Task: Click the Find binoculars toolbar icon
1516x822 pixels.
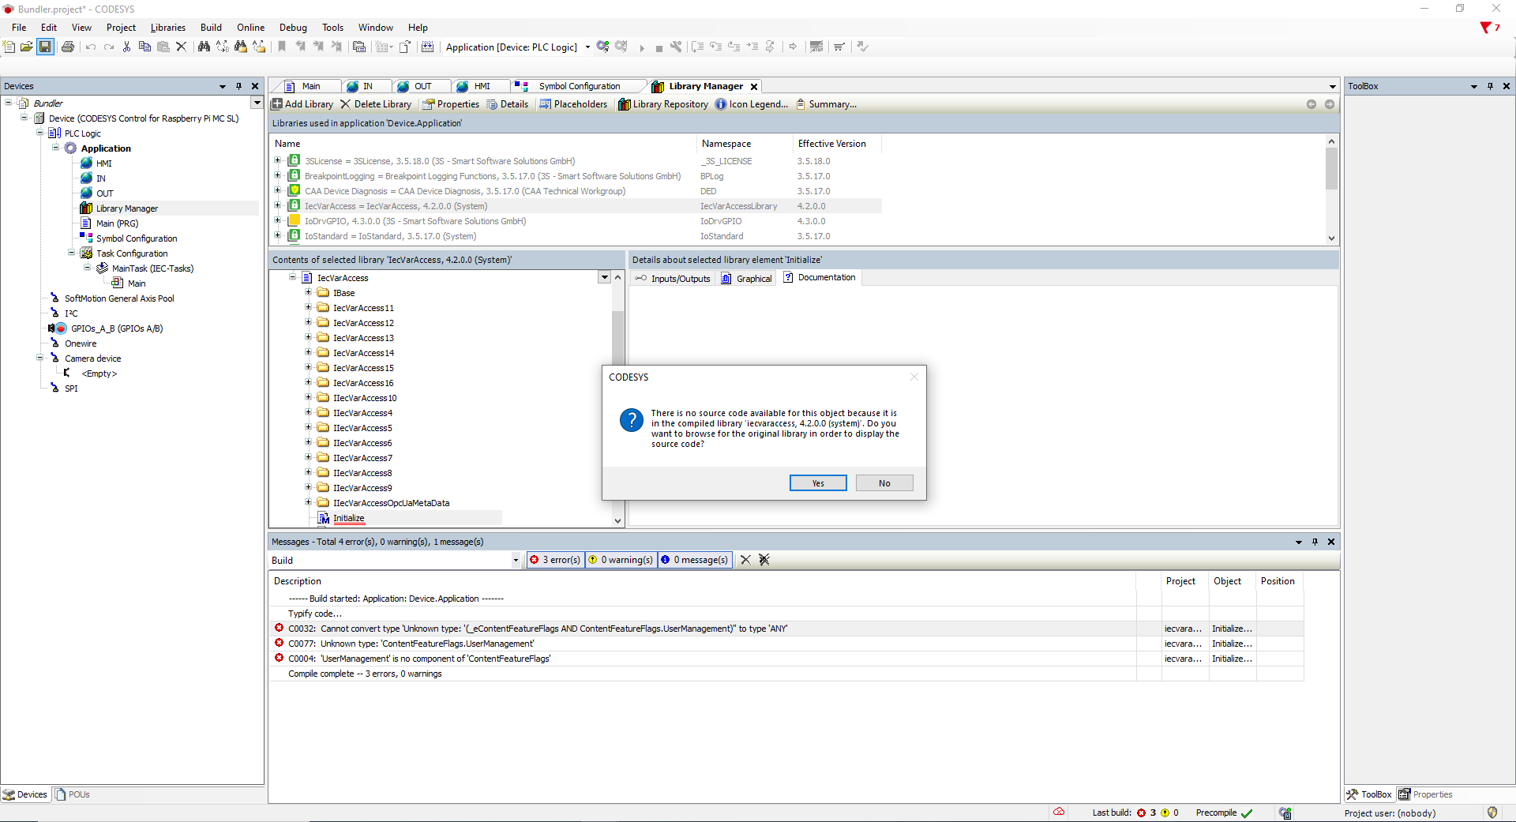Action: (204, 47)
